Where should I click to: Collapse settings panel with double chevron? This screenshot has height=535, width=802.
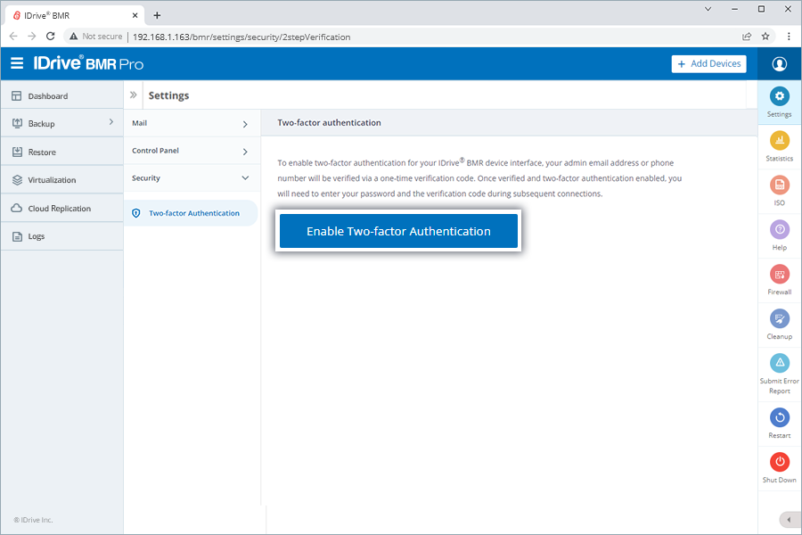point(134,95)
